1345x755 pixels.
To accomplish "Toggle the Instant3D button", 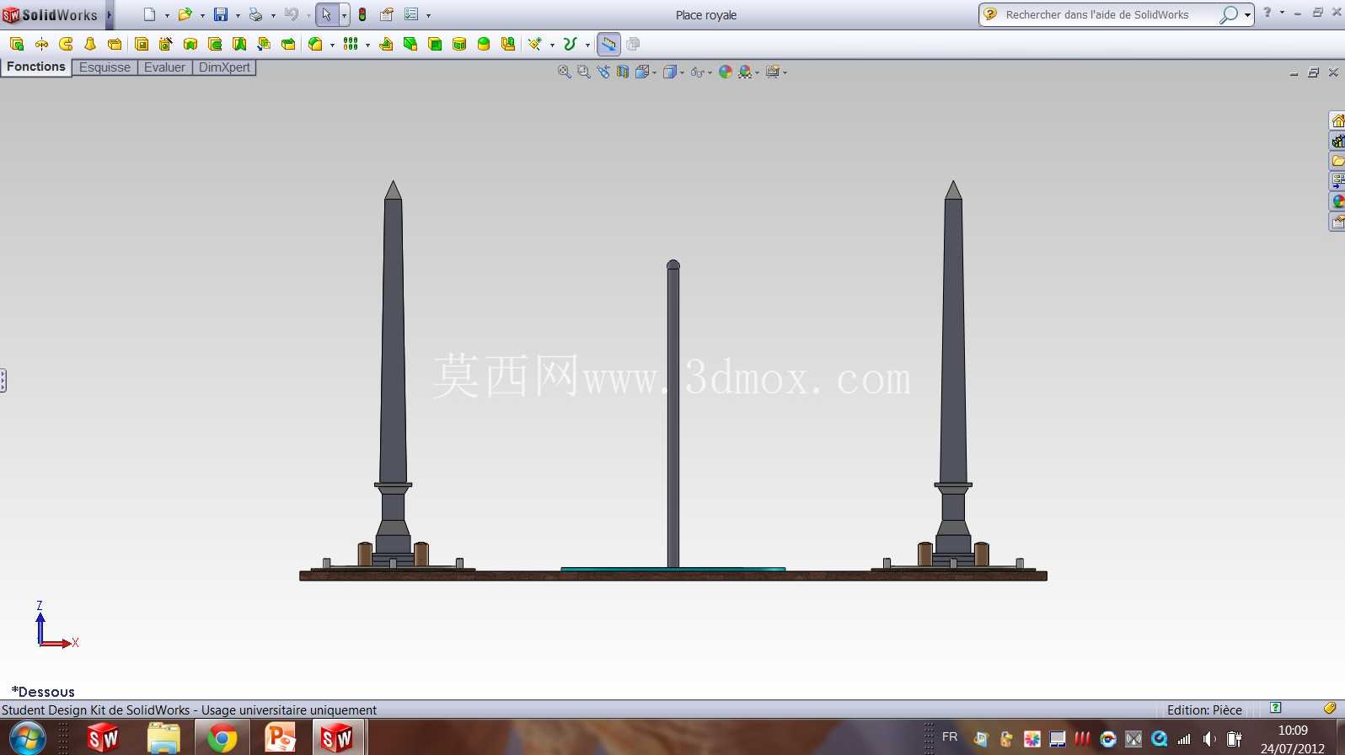I will [608, 44].
